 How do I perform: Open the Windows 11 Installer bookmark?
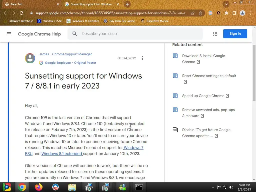click(83, 21)
